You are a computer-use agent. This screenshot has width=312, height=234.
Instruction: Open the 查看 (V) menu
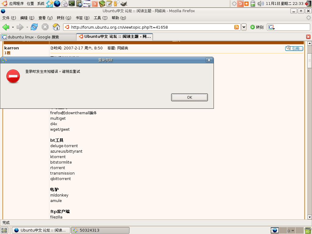(x=46, y=18)
